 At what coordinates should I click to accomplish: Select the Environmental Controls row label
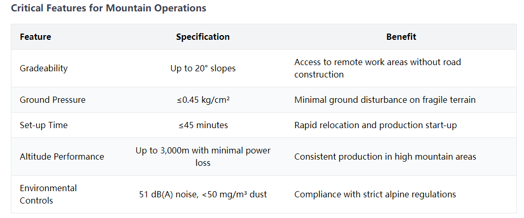[48, 194]
